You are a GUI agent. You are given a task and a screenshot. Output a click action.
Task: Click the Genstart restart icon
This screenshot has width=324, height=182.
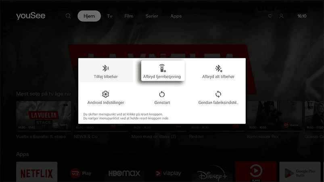coord(162,94)
